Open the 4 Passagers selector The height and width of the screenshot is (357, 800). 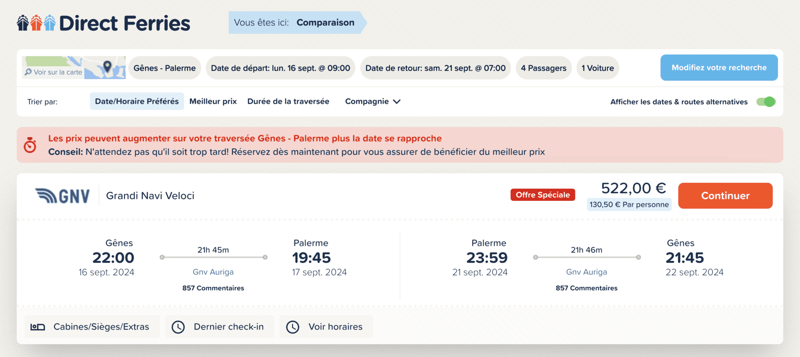tap(544, 68)
